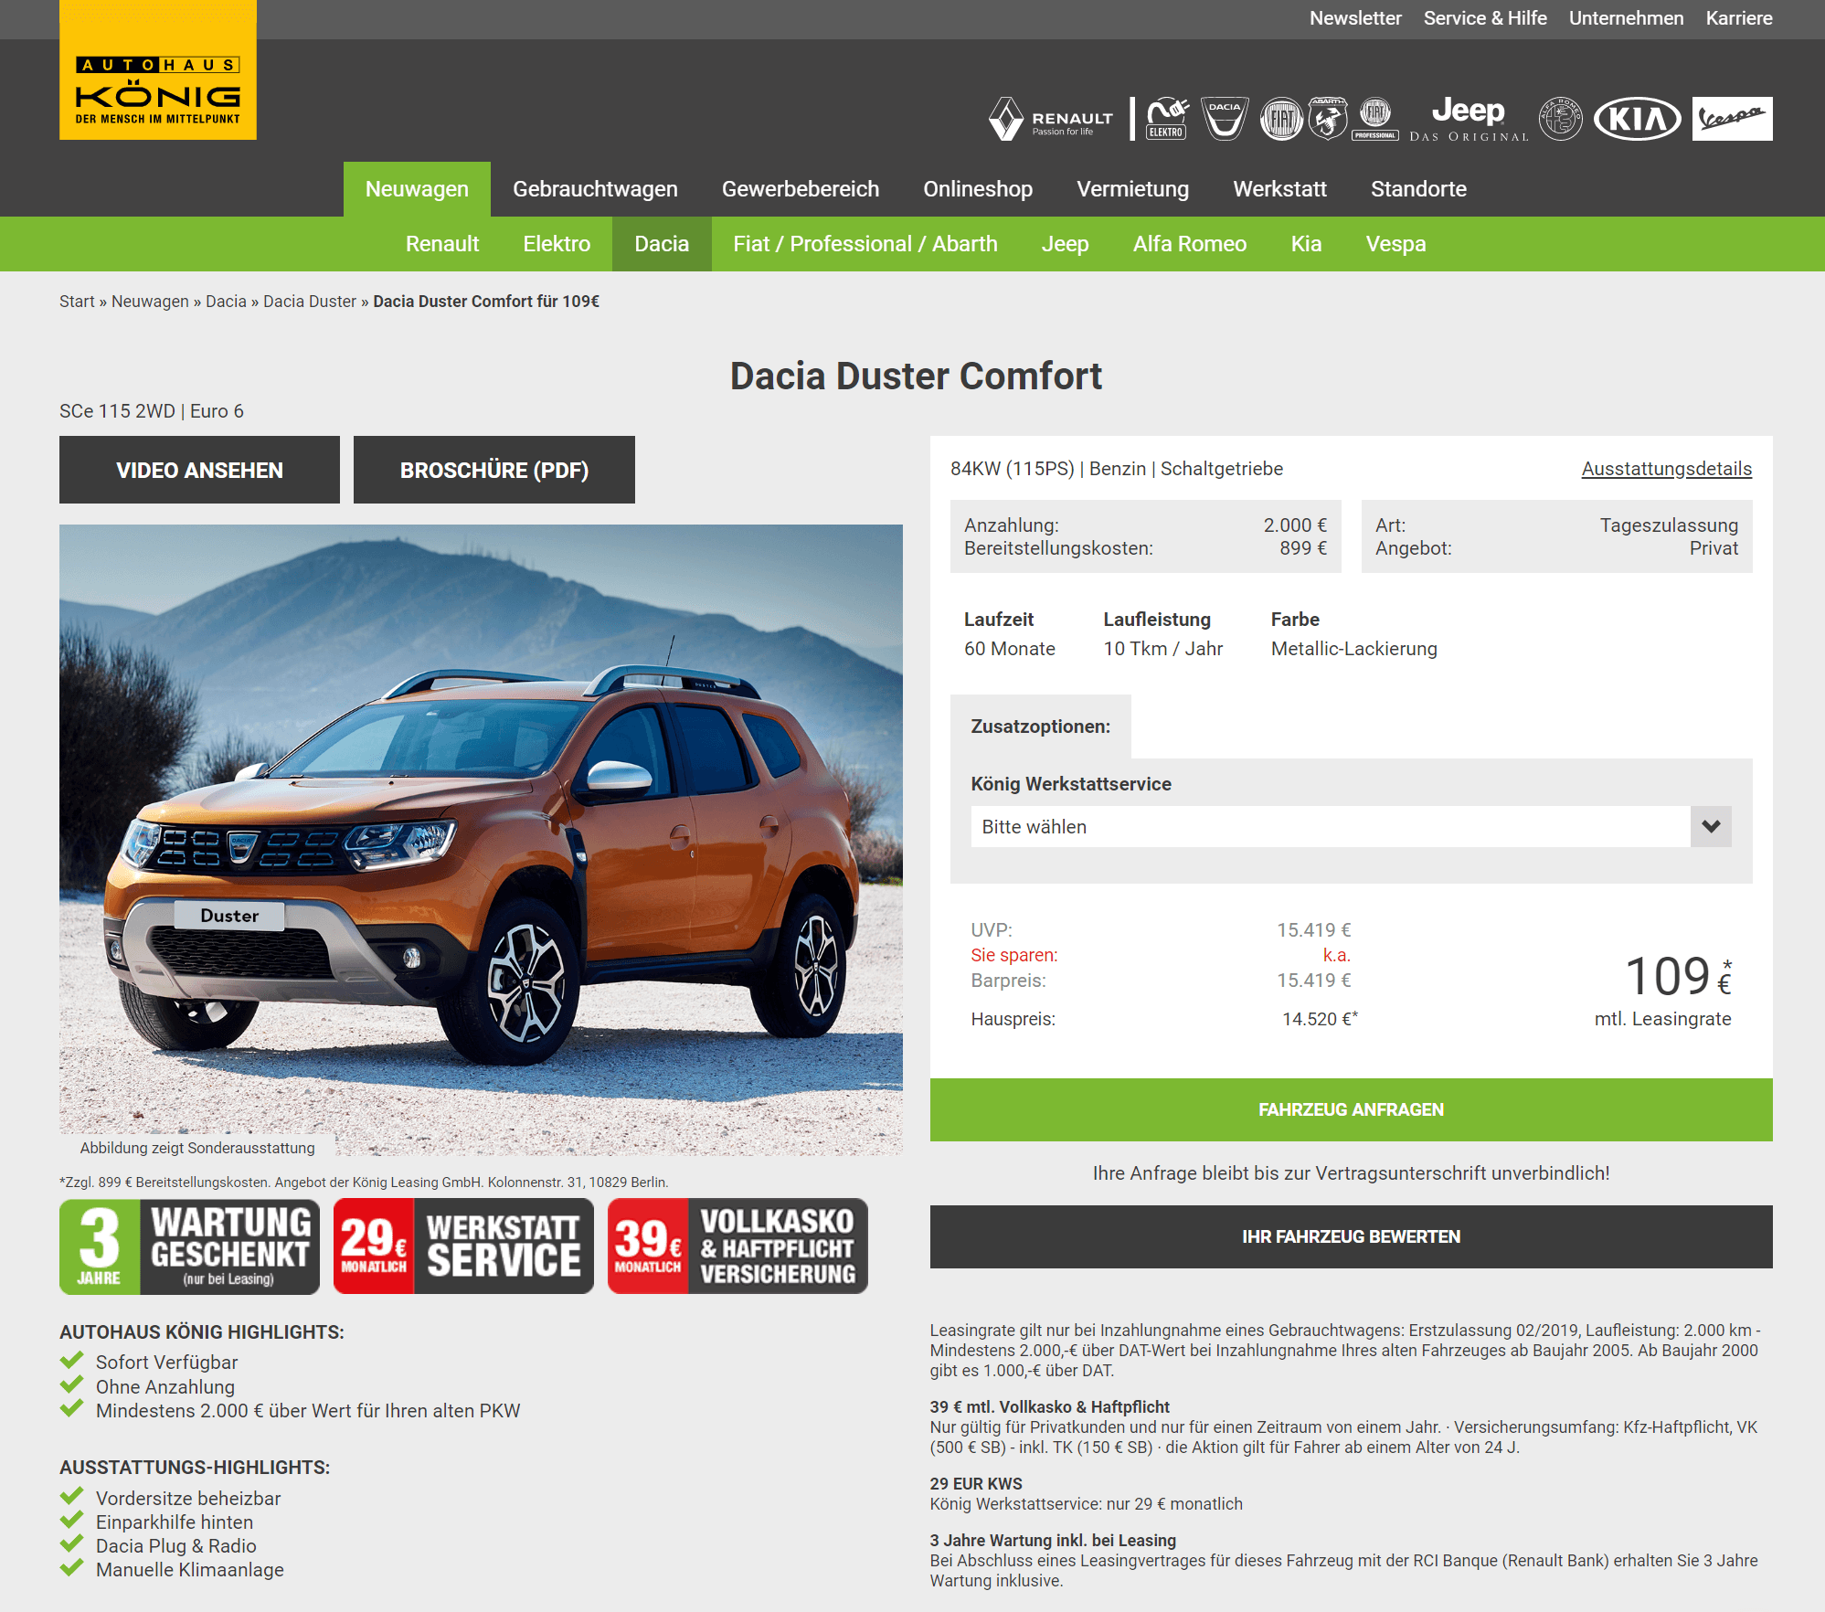Select Kia in the green submenu

click(x=1306, y=244)
